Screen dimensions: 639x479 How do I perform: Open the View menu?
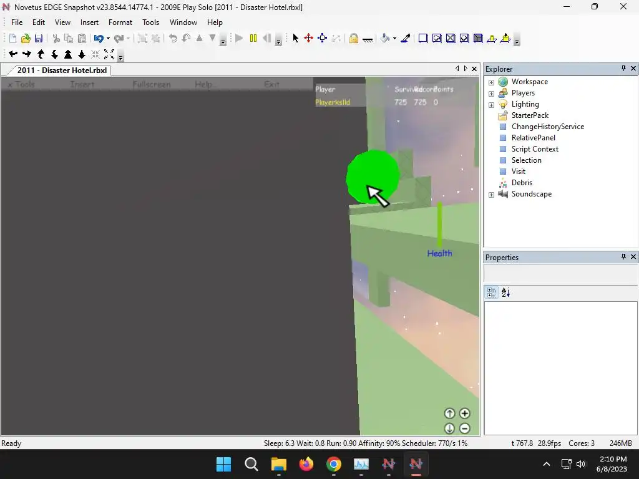point(62,22)
